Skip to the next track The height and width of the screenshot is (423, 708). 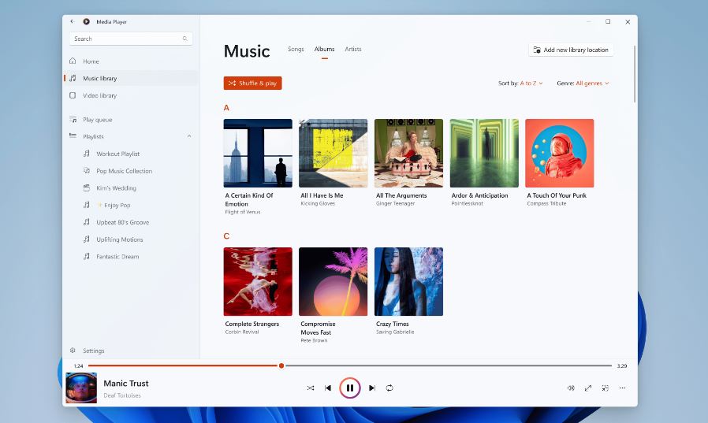coord(372,388)
